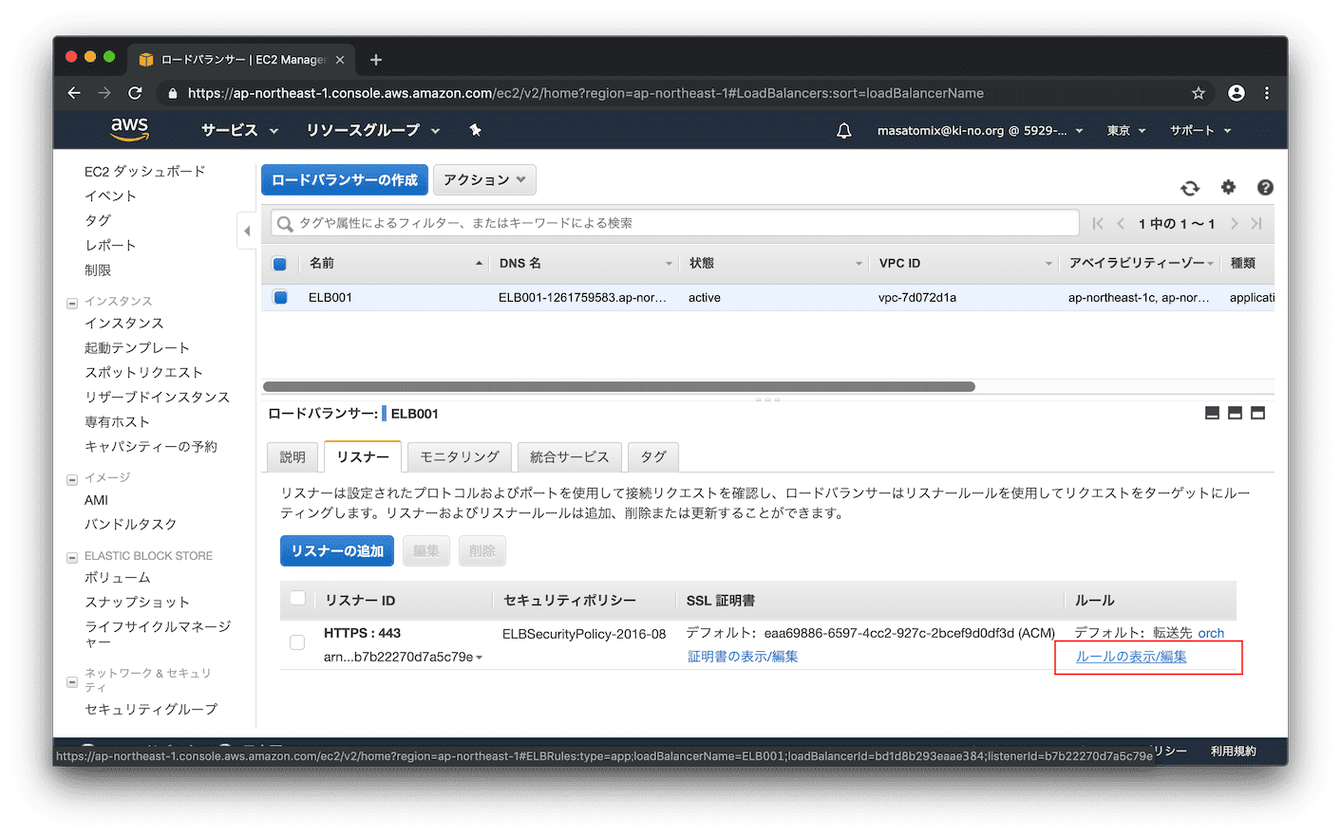Open the タグ detail tab

click(653, 457)
